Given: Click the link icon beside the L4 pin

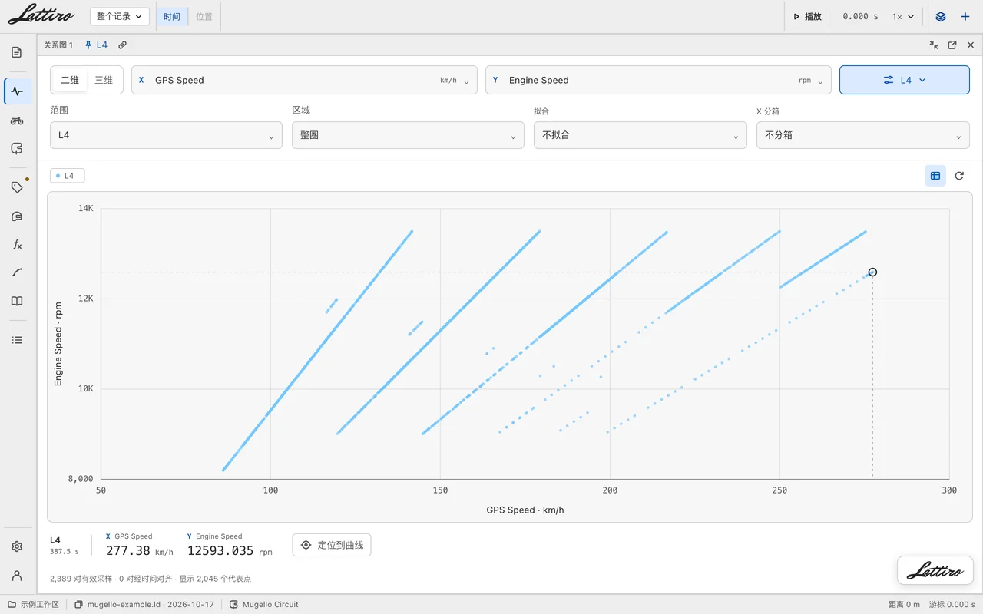Looking at the screenshot, I should 122,45.
